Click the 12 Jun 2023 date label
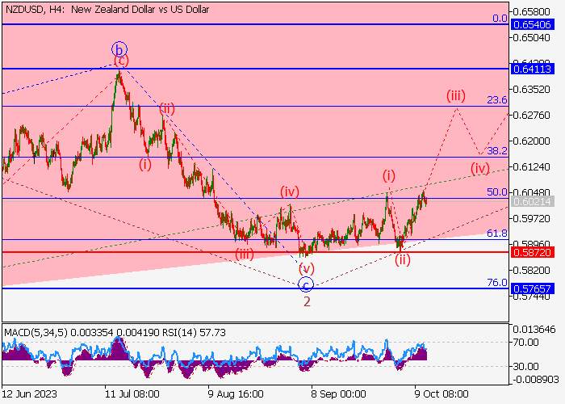This screenshot has height=404, width=565. coord(29,393)
